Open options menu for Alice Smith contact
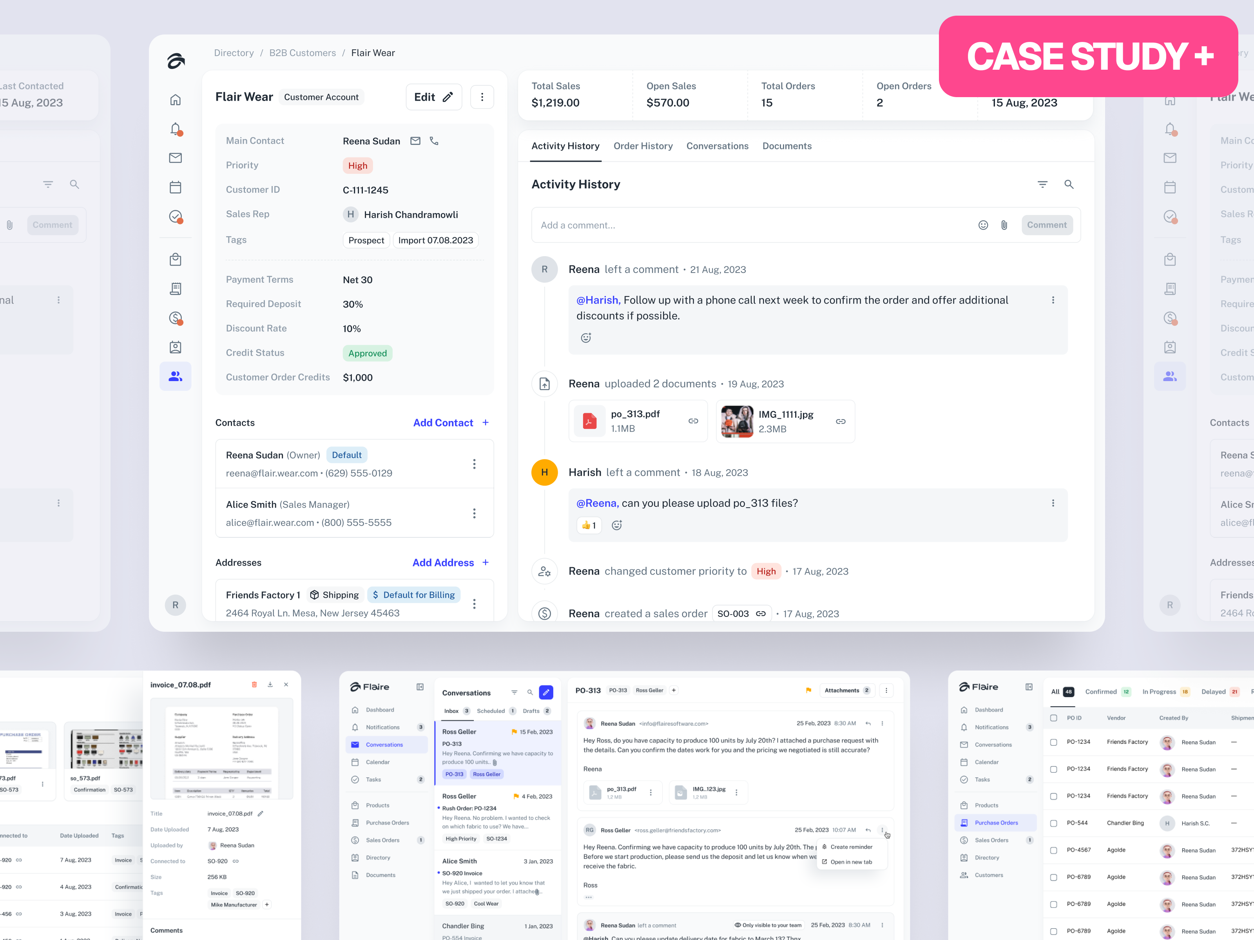Screen dimensions: 1254x940 coord(474,513)
